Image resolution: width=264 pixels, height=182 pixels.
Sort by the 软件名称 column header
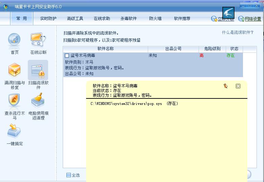tap(106, 49)
